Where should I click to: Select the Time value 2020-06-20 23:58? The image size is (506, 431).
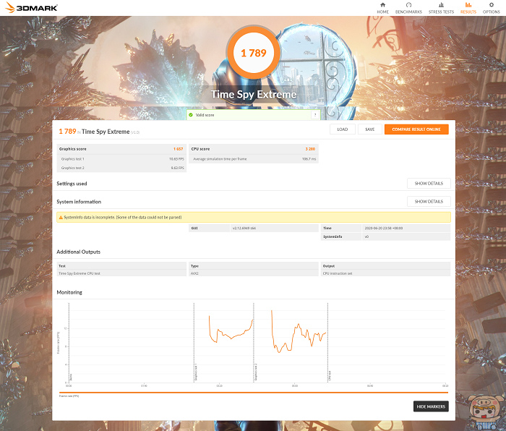coord(384,229)
